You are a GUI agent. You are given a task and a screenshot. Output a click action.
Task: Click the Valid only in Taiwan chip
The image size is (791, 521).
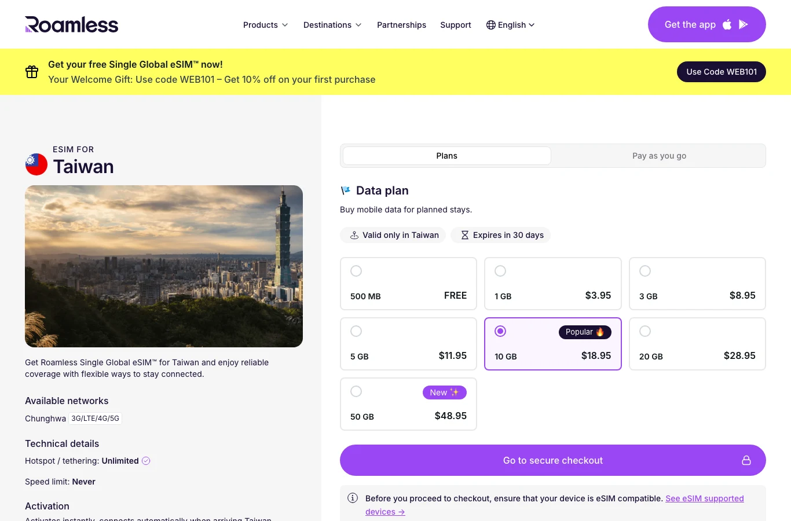[393, 235]
